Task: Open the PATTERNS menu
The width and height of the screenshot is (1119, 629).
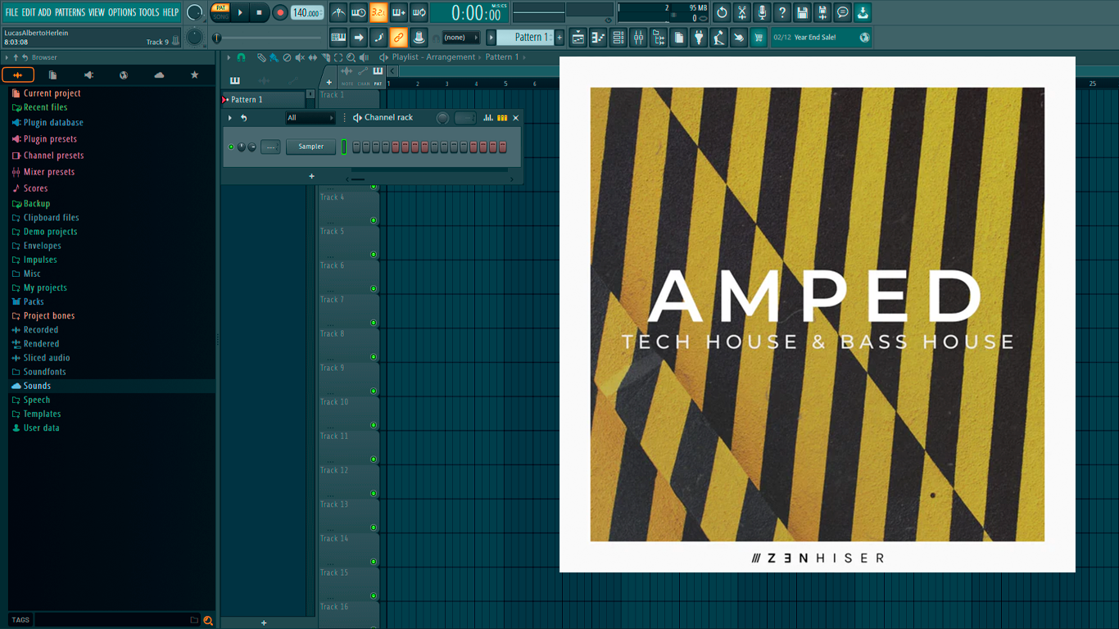Action: click(70, 12)
